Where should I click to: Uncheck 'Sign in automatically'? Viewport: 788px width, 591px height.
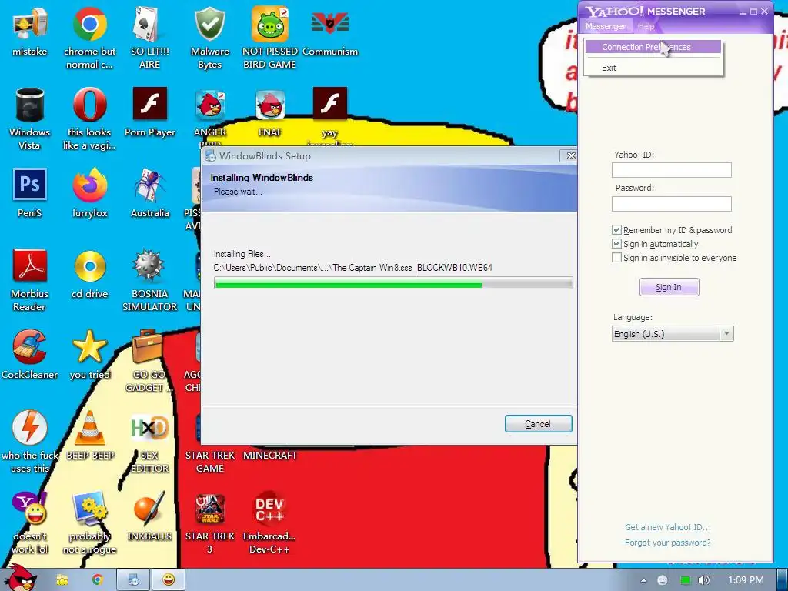[616, 244]
